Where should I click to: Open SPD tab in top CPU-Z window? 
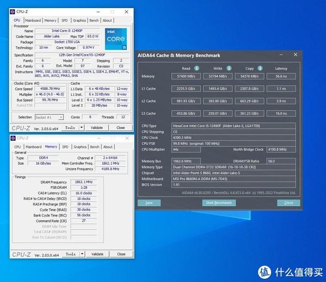pos(65,20)
